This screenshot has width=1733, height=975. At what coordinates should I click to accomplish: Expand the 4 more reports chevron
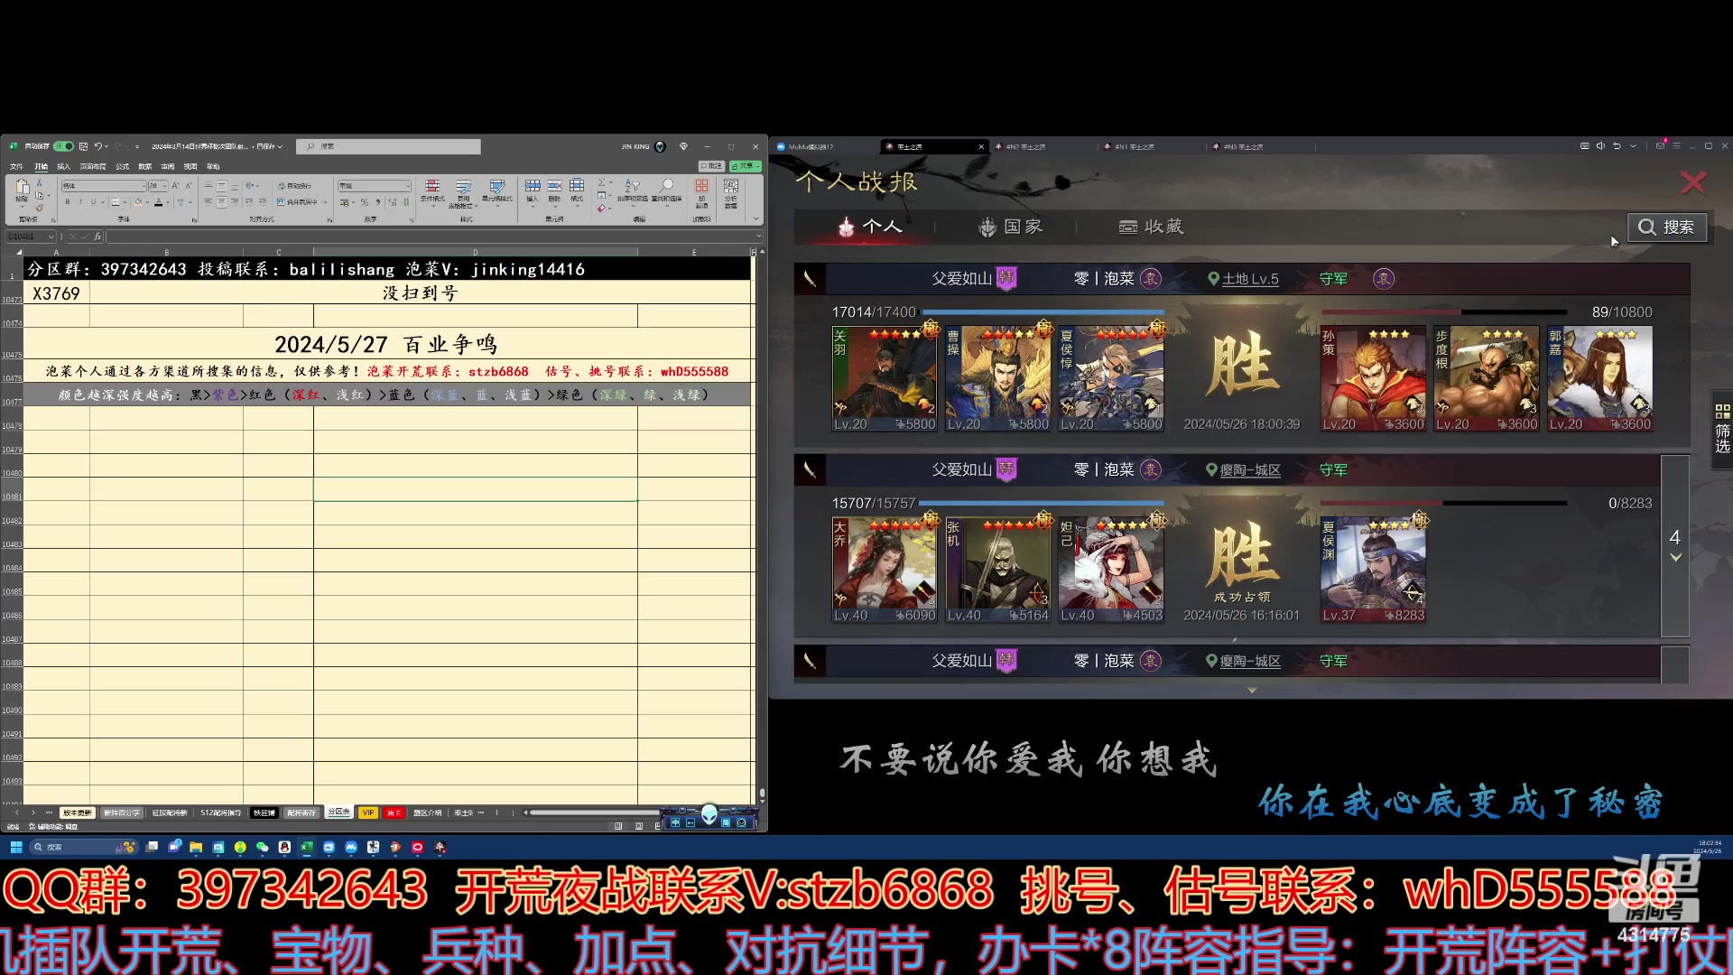(x=1675, y=557)
